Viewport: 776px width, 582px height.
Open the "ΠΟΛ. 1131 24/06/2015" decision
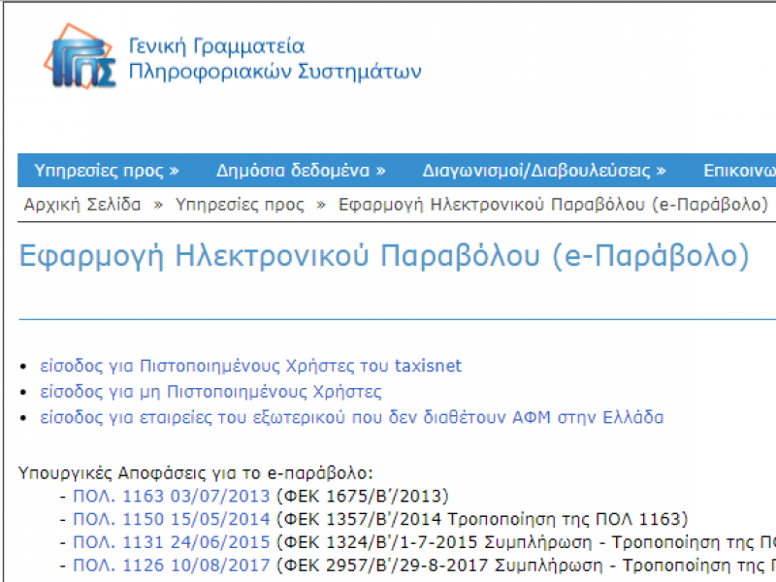(171, 541)
